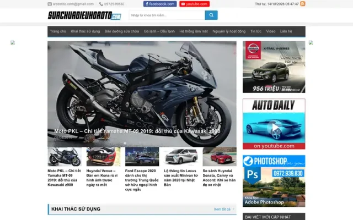Open the Ford Escape 2020 thumbnail

142,157
